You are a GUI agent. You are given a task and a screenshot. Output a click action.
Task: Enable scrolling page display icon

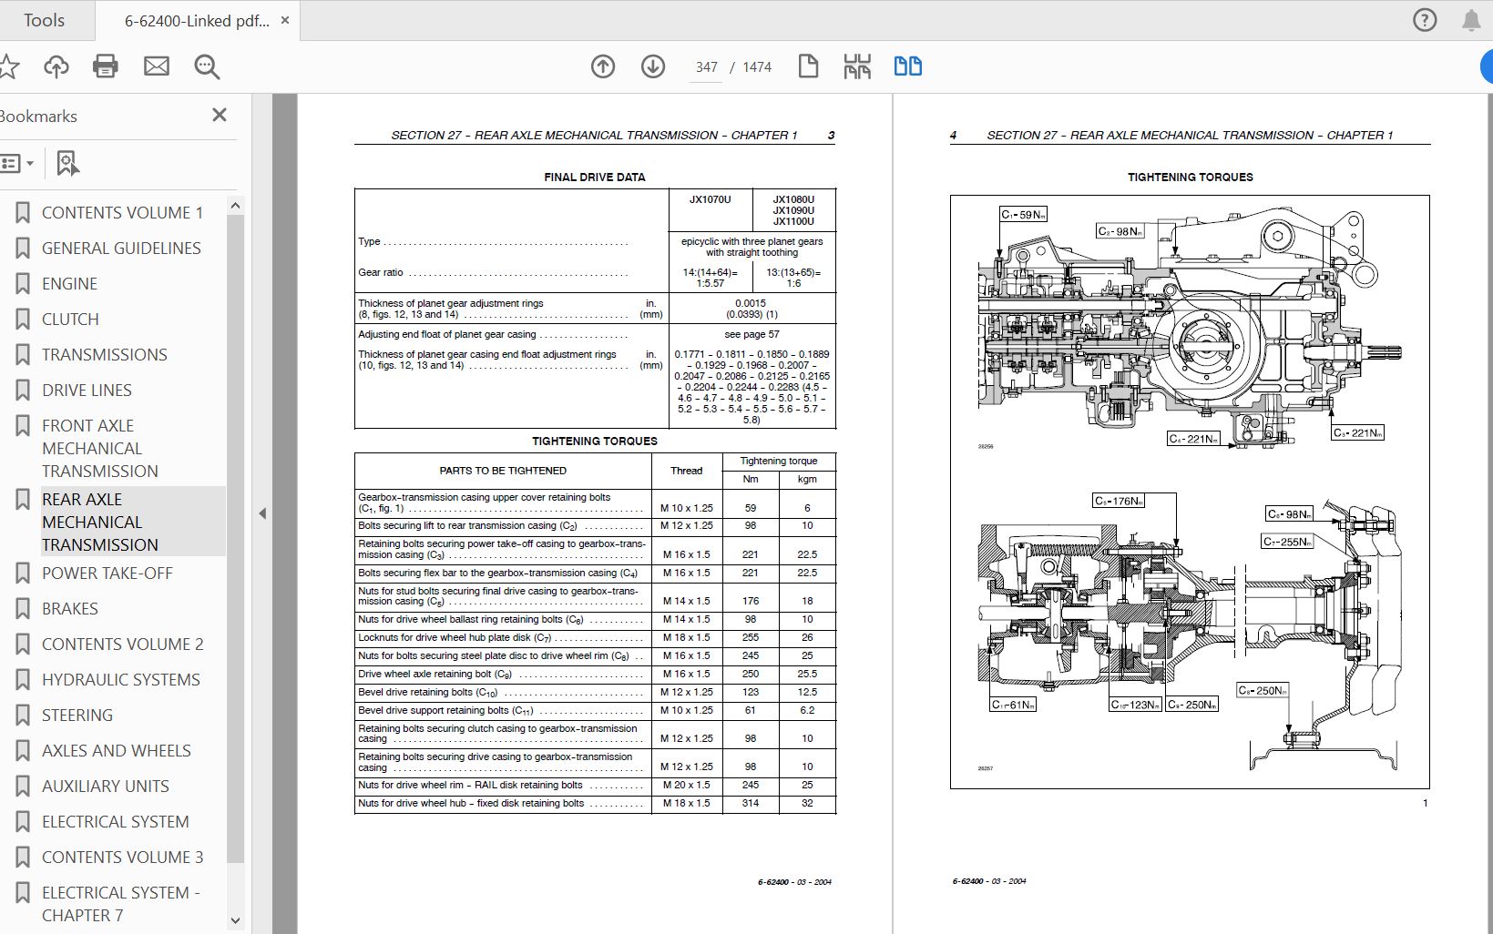tap(857, 66)
